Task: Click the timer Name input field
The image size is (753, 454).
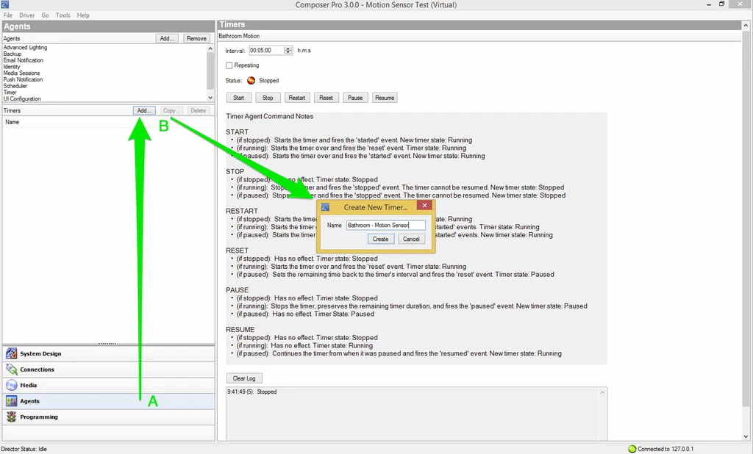Action: pyautogui.click(x=386, y=225)
